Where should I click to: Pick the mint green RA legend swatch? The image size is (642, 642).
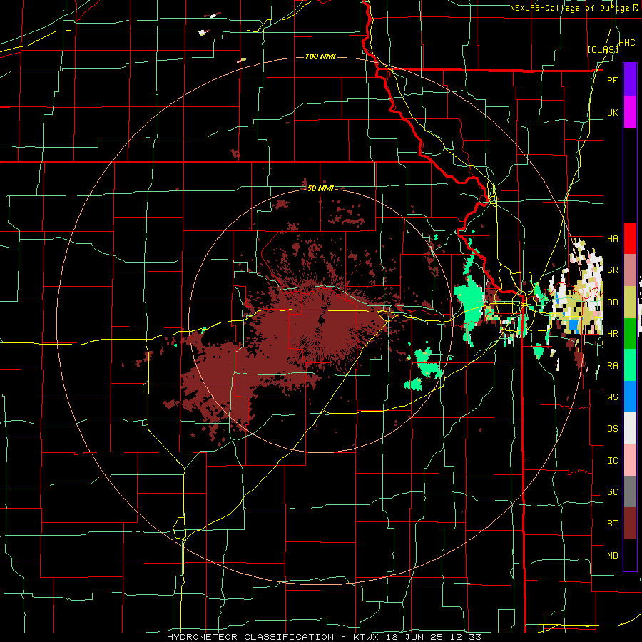point(630,365)
